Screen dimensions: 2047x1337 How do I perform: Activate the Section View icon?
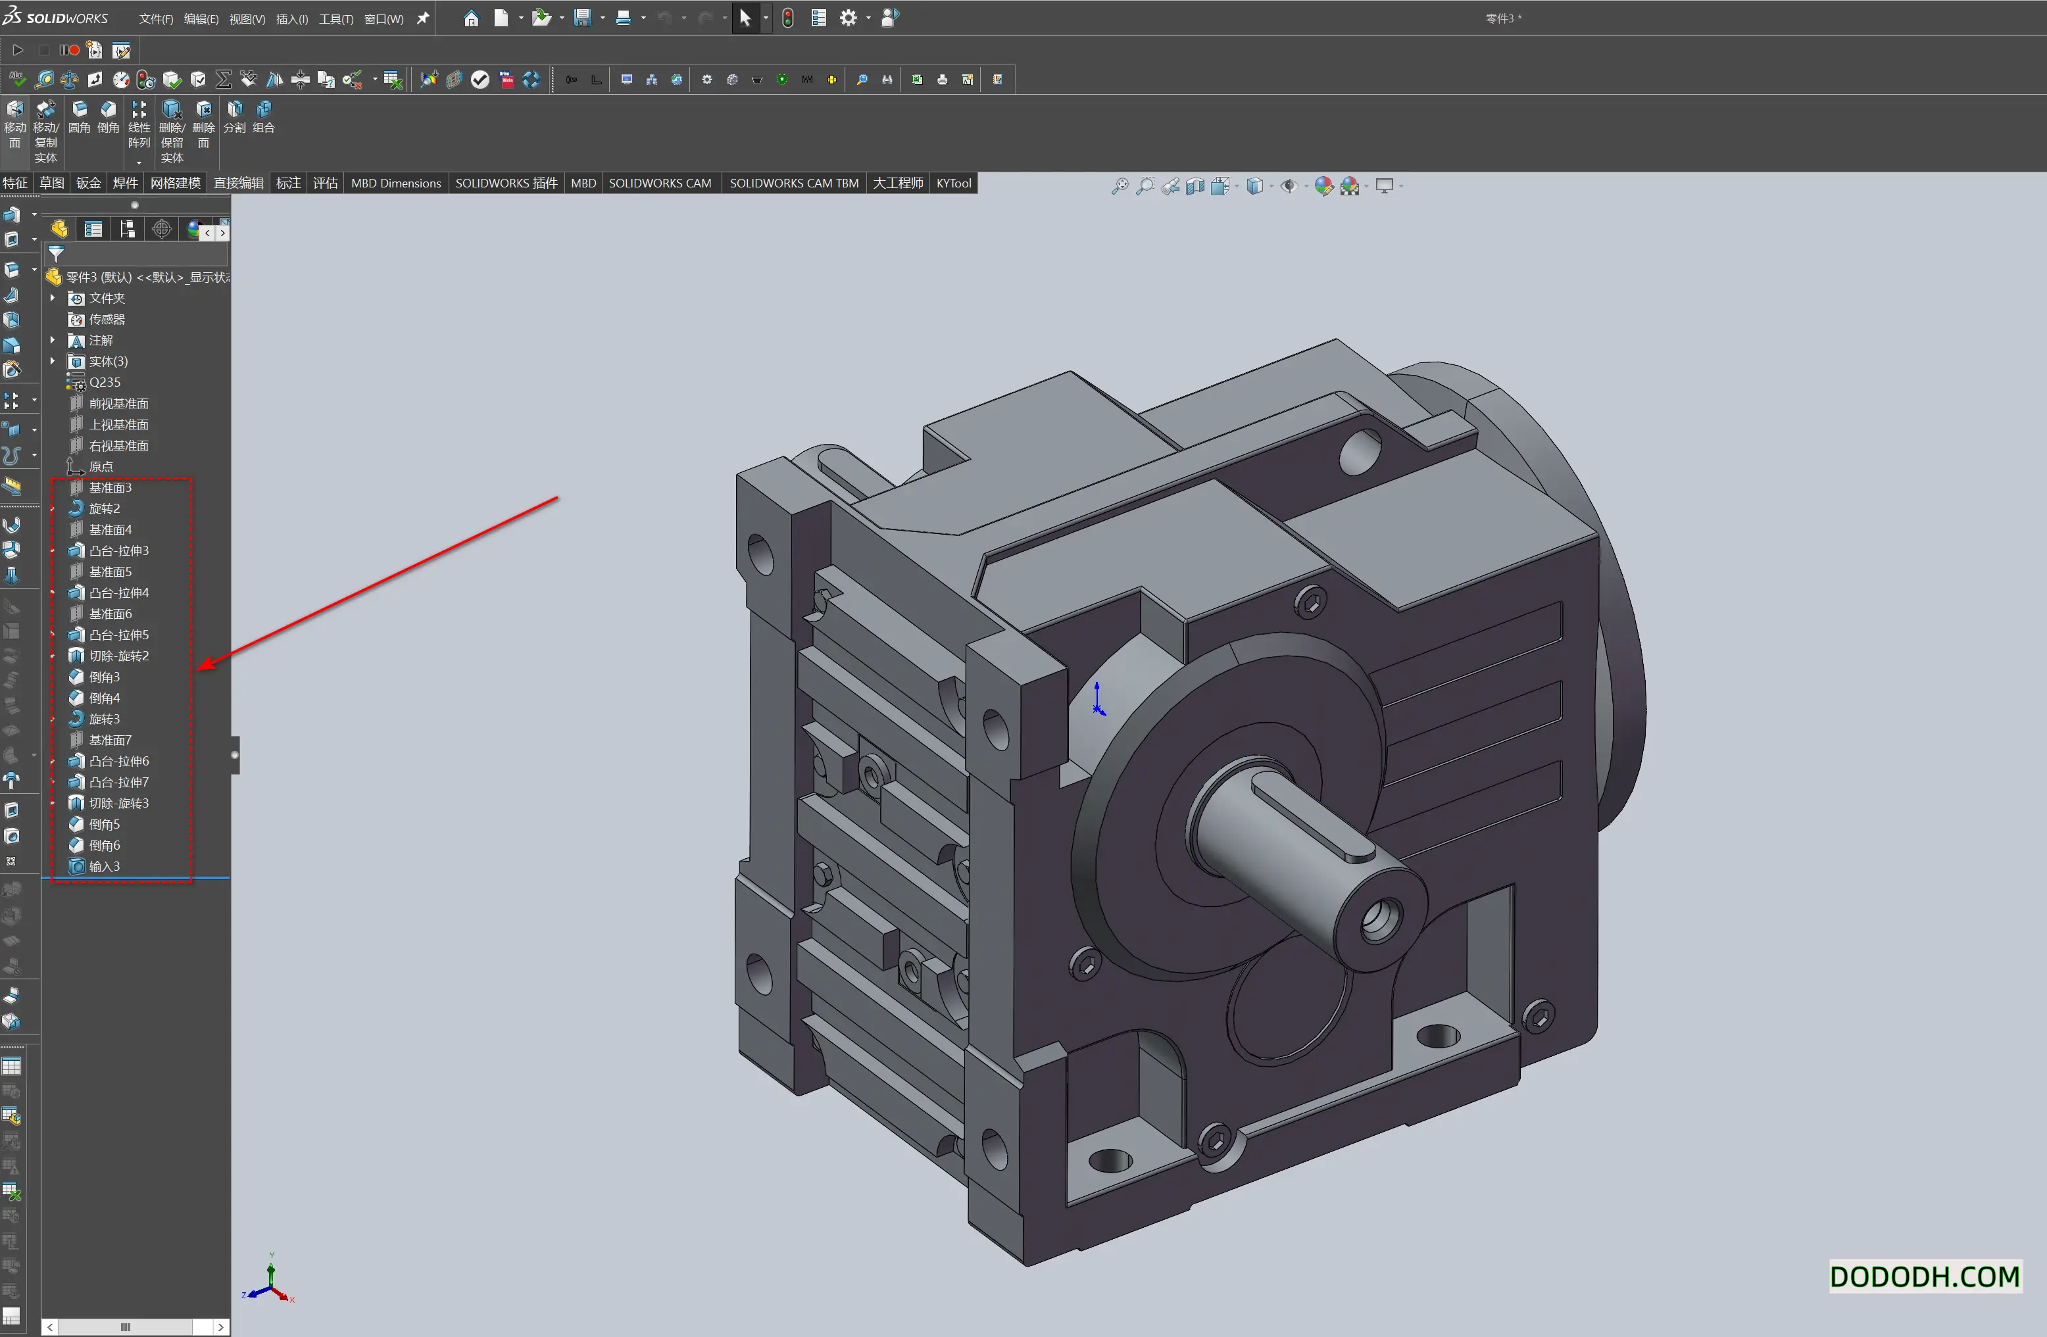[1196, 185]
